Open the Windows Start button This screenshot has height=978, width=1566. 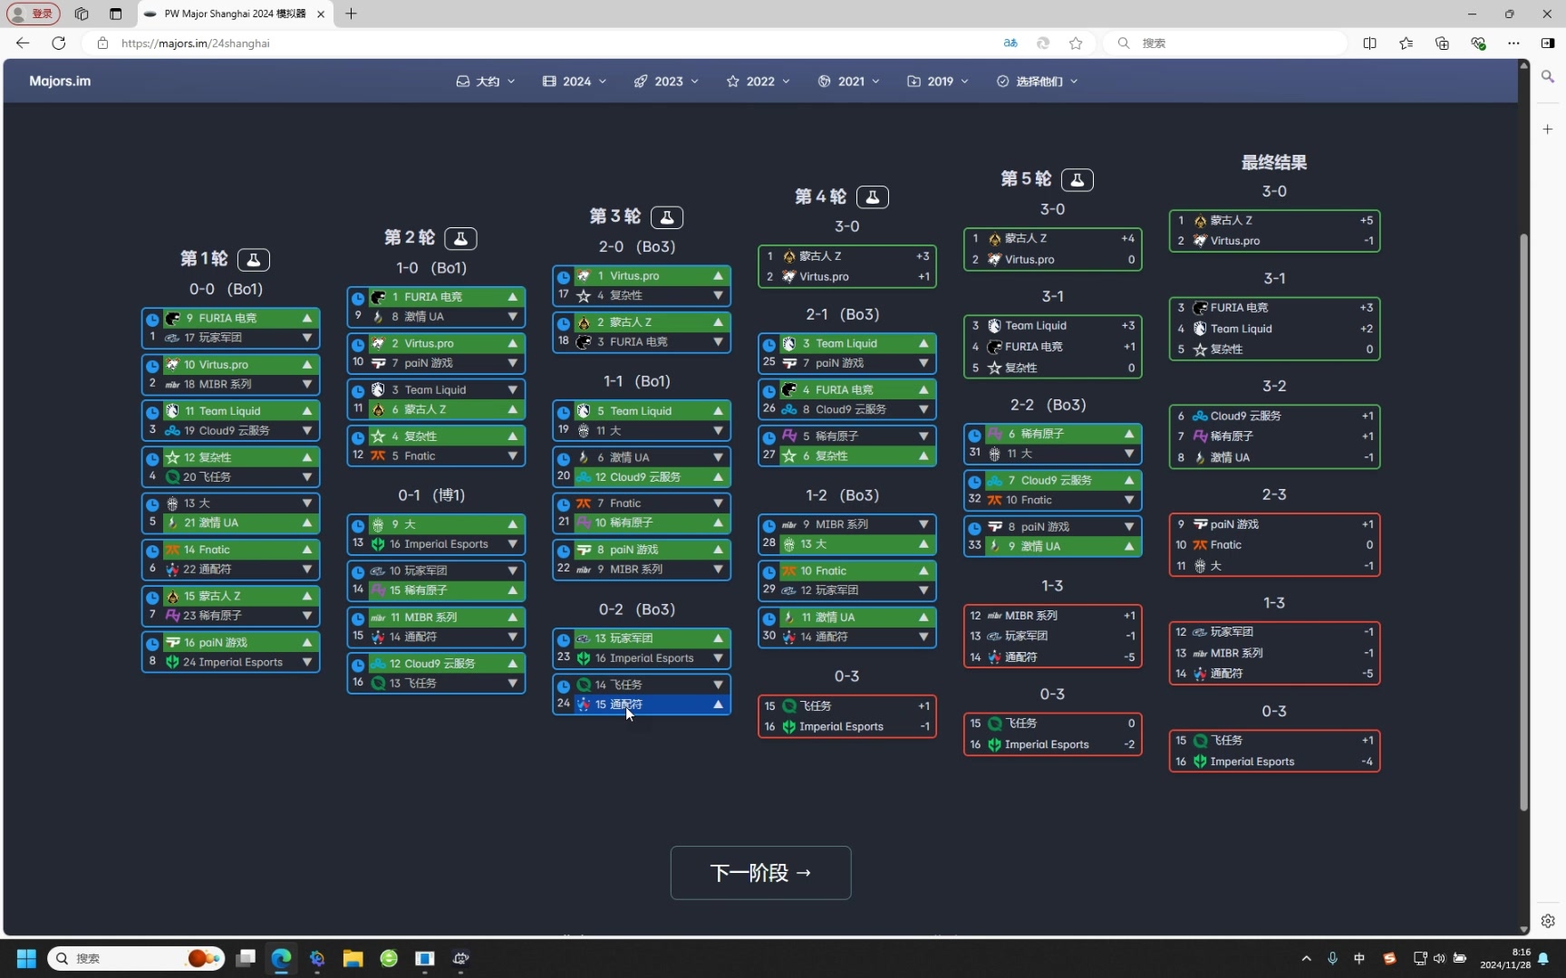[26, 958]
